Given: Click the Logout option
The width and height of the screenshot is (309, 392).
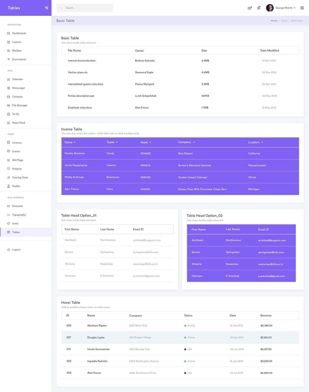Looking at the screenshot, I should pos(16,249).
